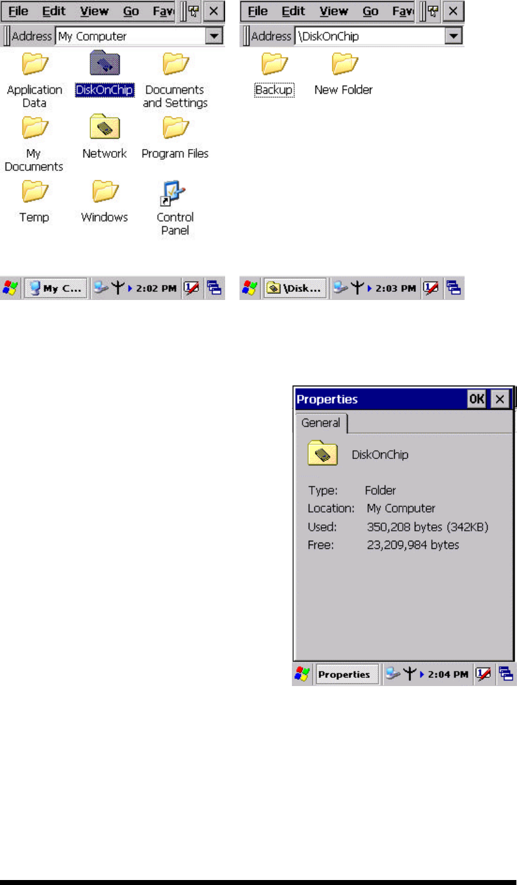Click the My C... taskbar button
The height and width of the screenshot is (885, 517).
[x=56, y=288]
